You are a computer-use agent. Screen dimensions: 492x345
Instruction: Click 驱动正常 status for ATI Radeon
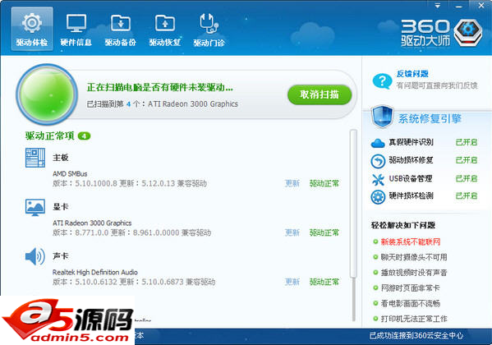click(324, 232)
